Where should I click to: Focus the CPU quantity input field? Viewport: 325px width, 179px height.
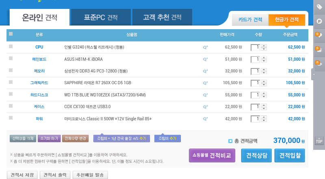click(x=255, y=47)
